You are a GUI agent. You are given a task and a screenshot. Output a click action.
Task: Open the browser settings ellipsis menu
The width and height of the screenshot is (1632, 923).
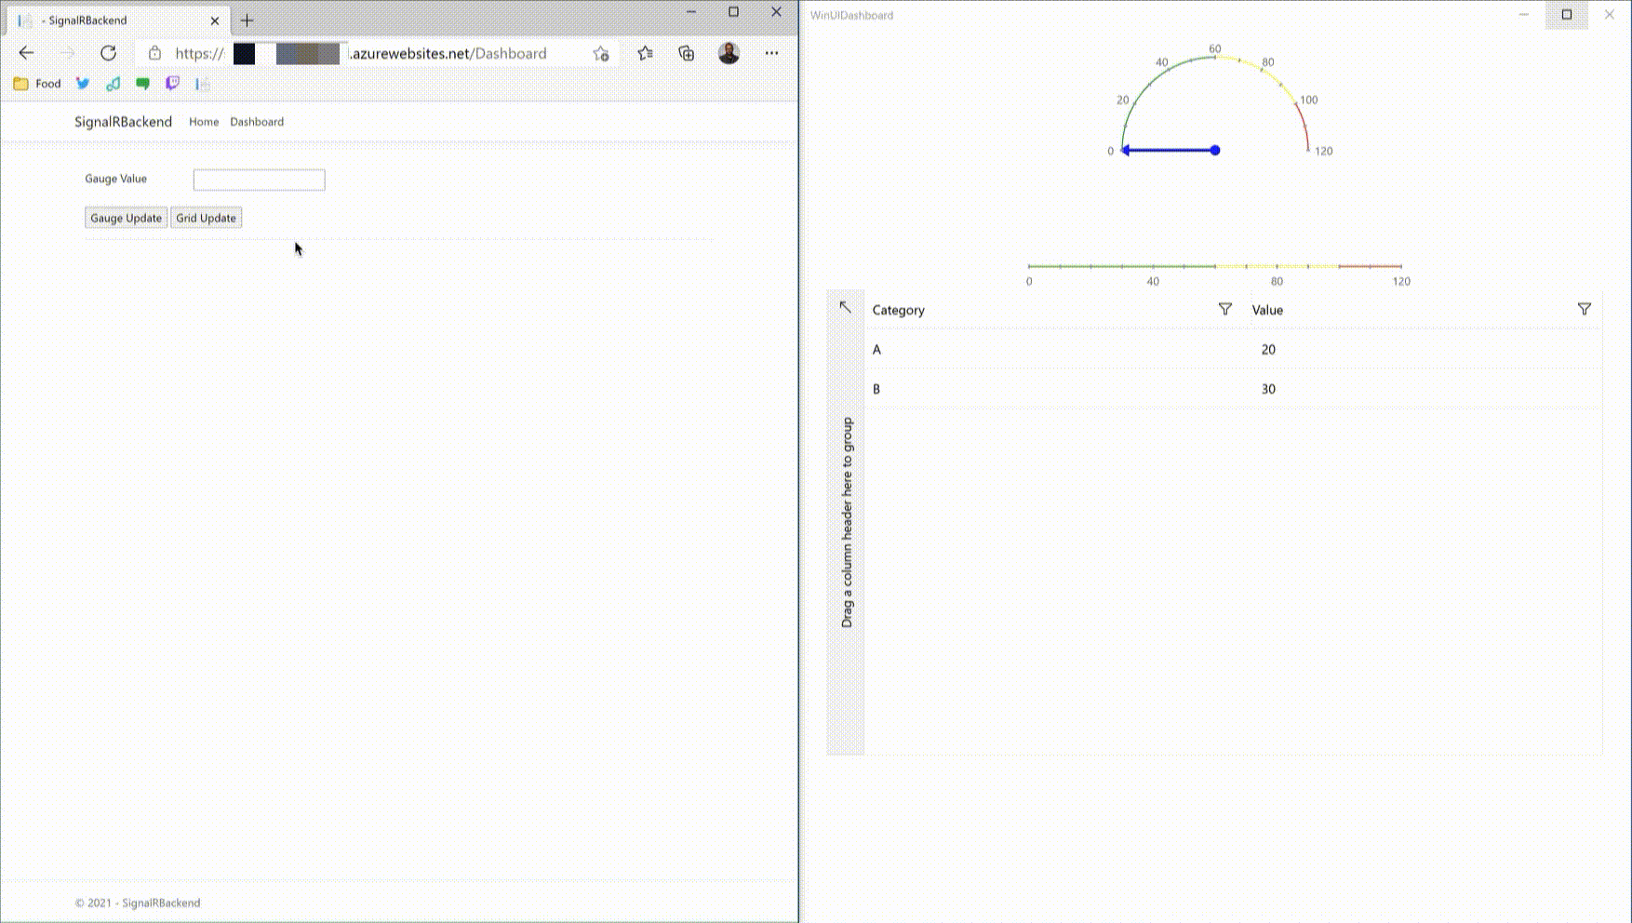(771, 53)
